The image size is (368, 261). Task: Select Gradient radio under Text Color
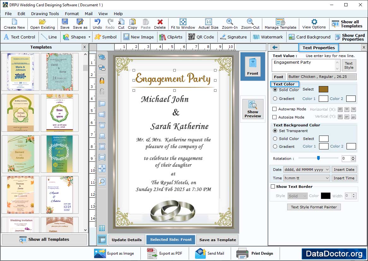[x=275, y=99]
